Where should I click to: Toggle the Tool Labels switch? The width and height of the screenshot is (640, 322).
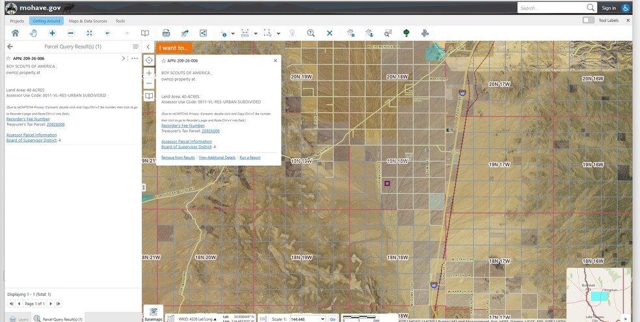pos(589,20)
